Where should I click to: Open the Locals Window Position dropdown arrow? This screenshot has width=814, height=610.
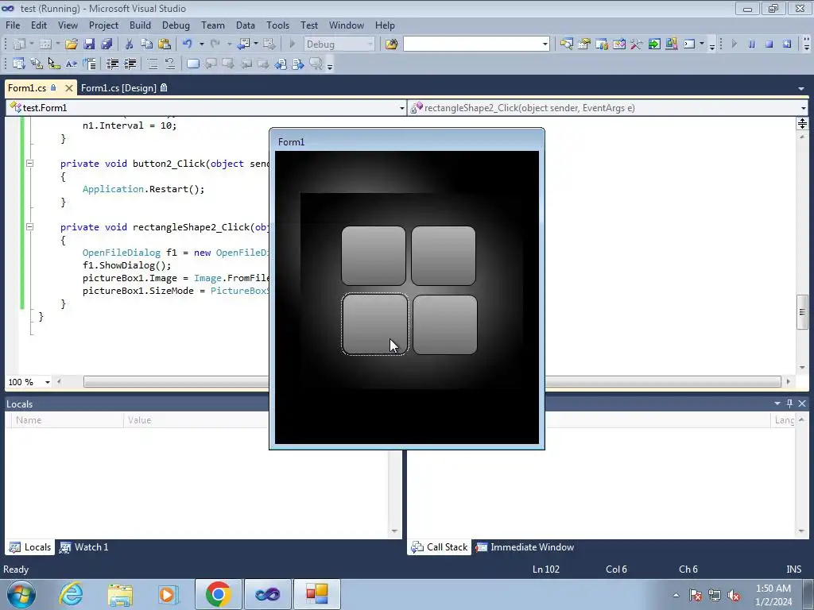pos(777,403)
